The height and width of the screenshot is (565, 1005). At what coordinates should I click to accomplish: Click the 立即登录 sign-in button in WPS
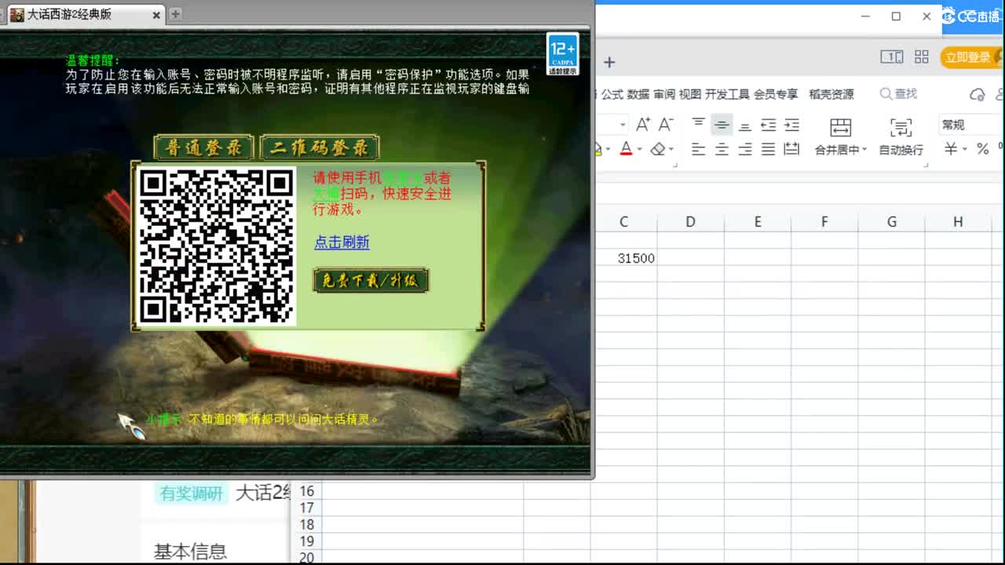tap(969, 57)
